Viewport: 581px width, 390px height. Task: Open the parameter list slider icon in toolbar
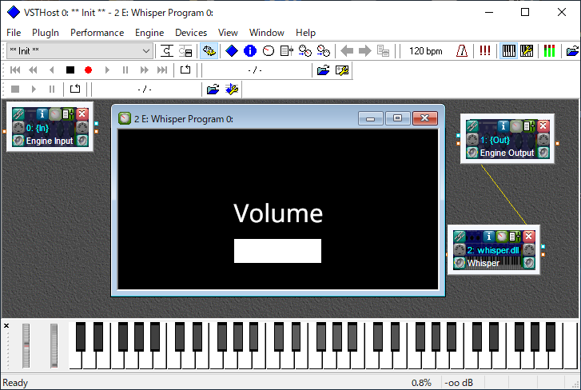click(x=286, y=50)
